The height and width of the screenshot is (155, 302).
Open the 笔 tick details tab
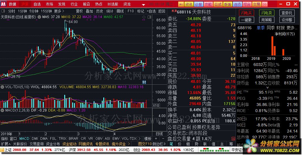[171, 144]
